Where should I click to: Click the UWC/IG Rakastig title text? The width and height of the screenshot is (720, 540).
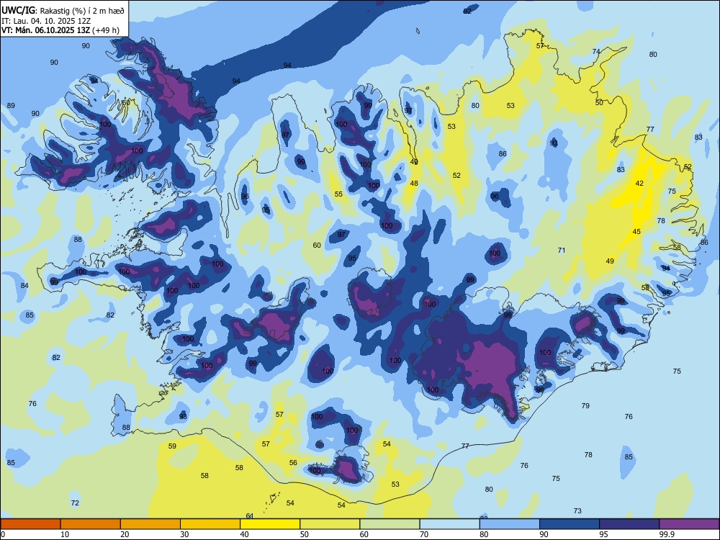coord(63,9)
